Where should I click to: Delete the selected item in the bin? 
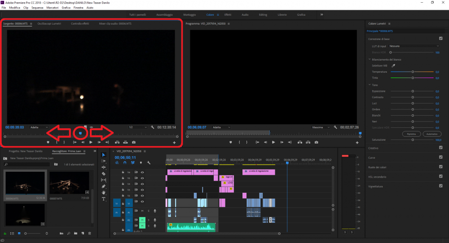pos(89,234)
